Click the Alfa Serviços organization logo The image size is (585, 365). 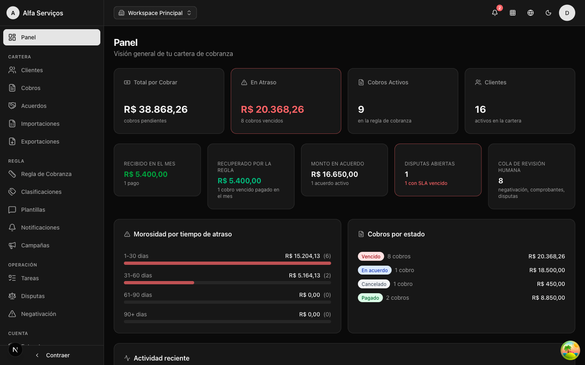click(13, 13)
